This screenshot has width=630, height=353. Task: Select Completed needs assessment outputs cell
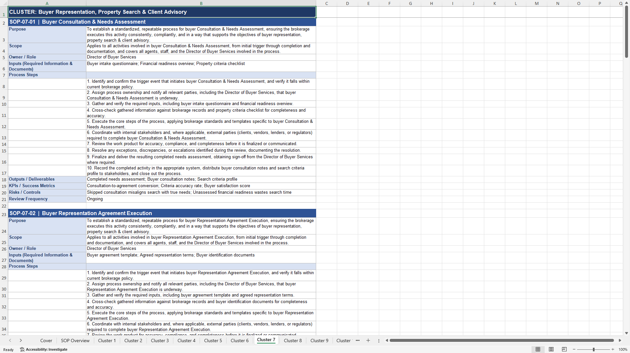click(x=201, y=179)
